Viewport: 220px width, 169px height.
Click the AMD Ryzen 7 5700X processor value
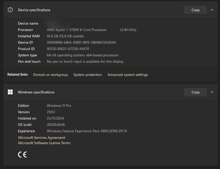(77, 30)
